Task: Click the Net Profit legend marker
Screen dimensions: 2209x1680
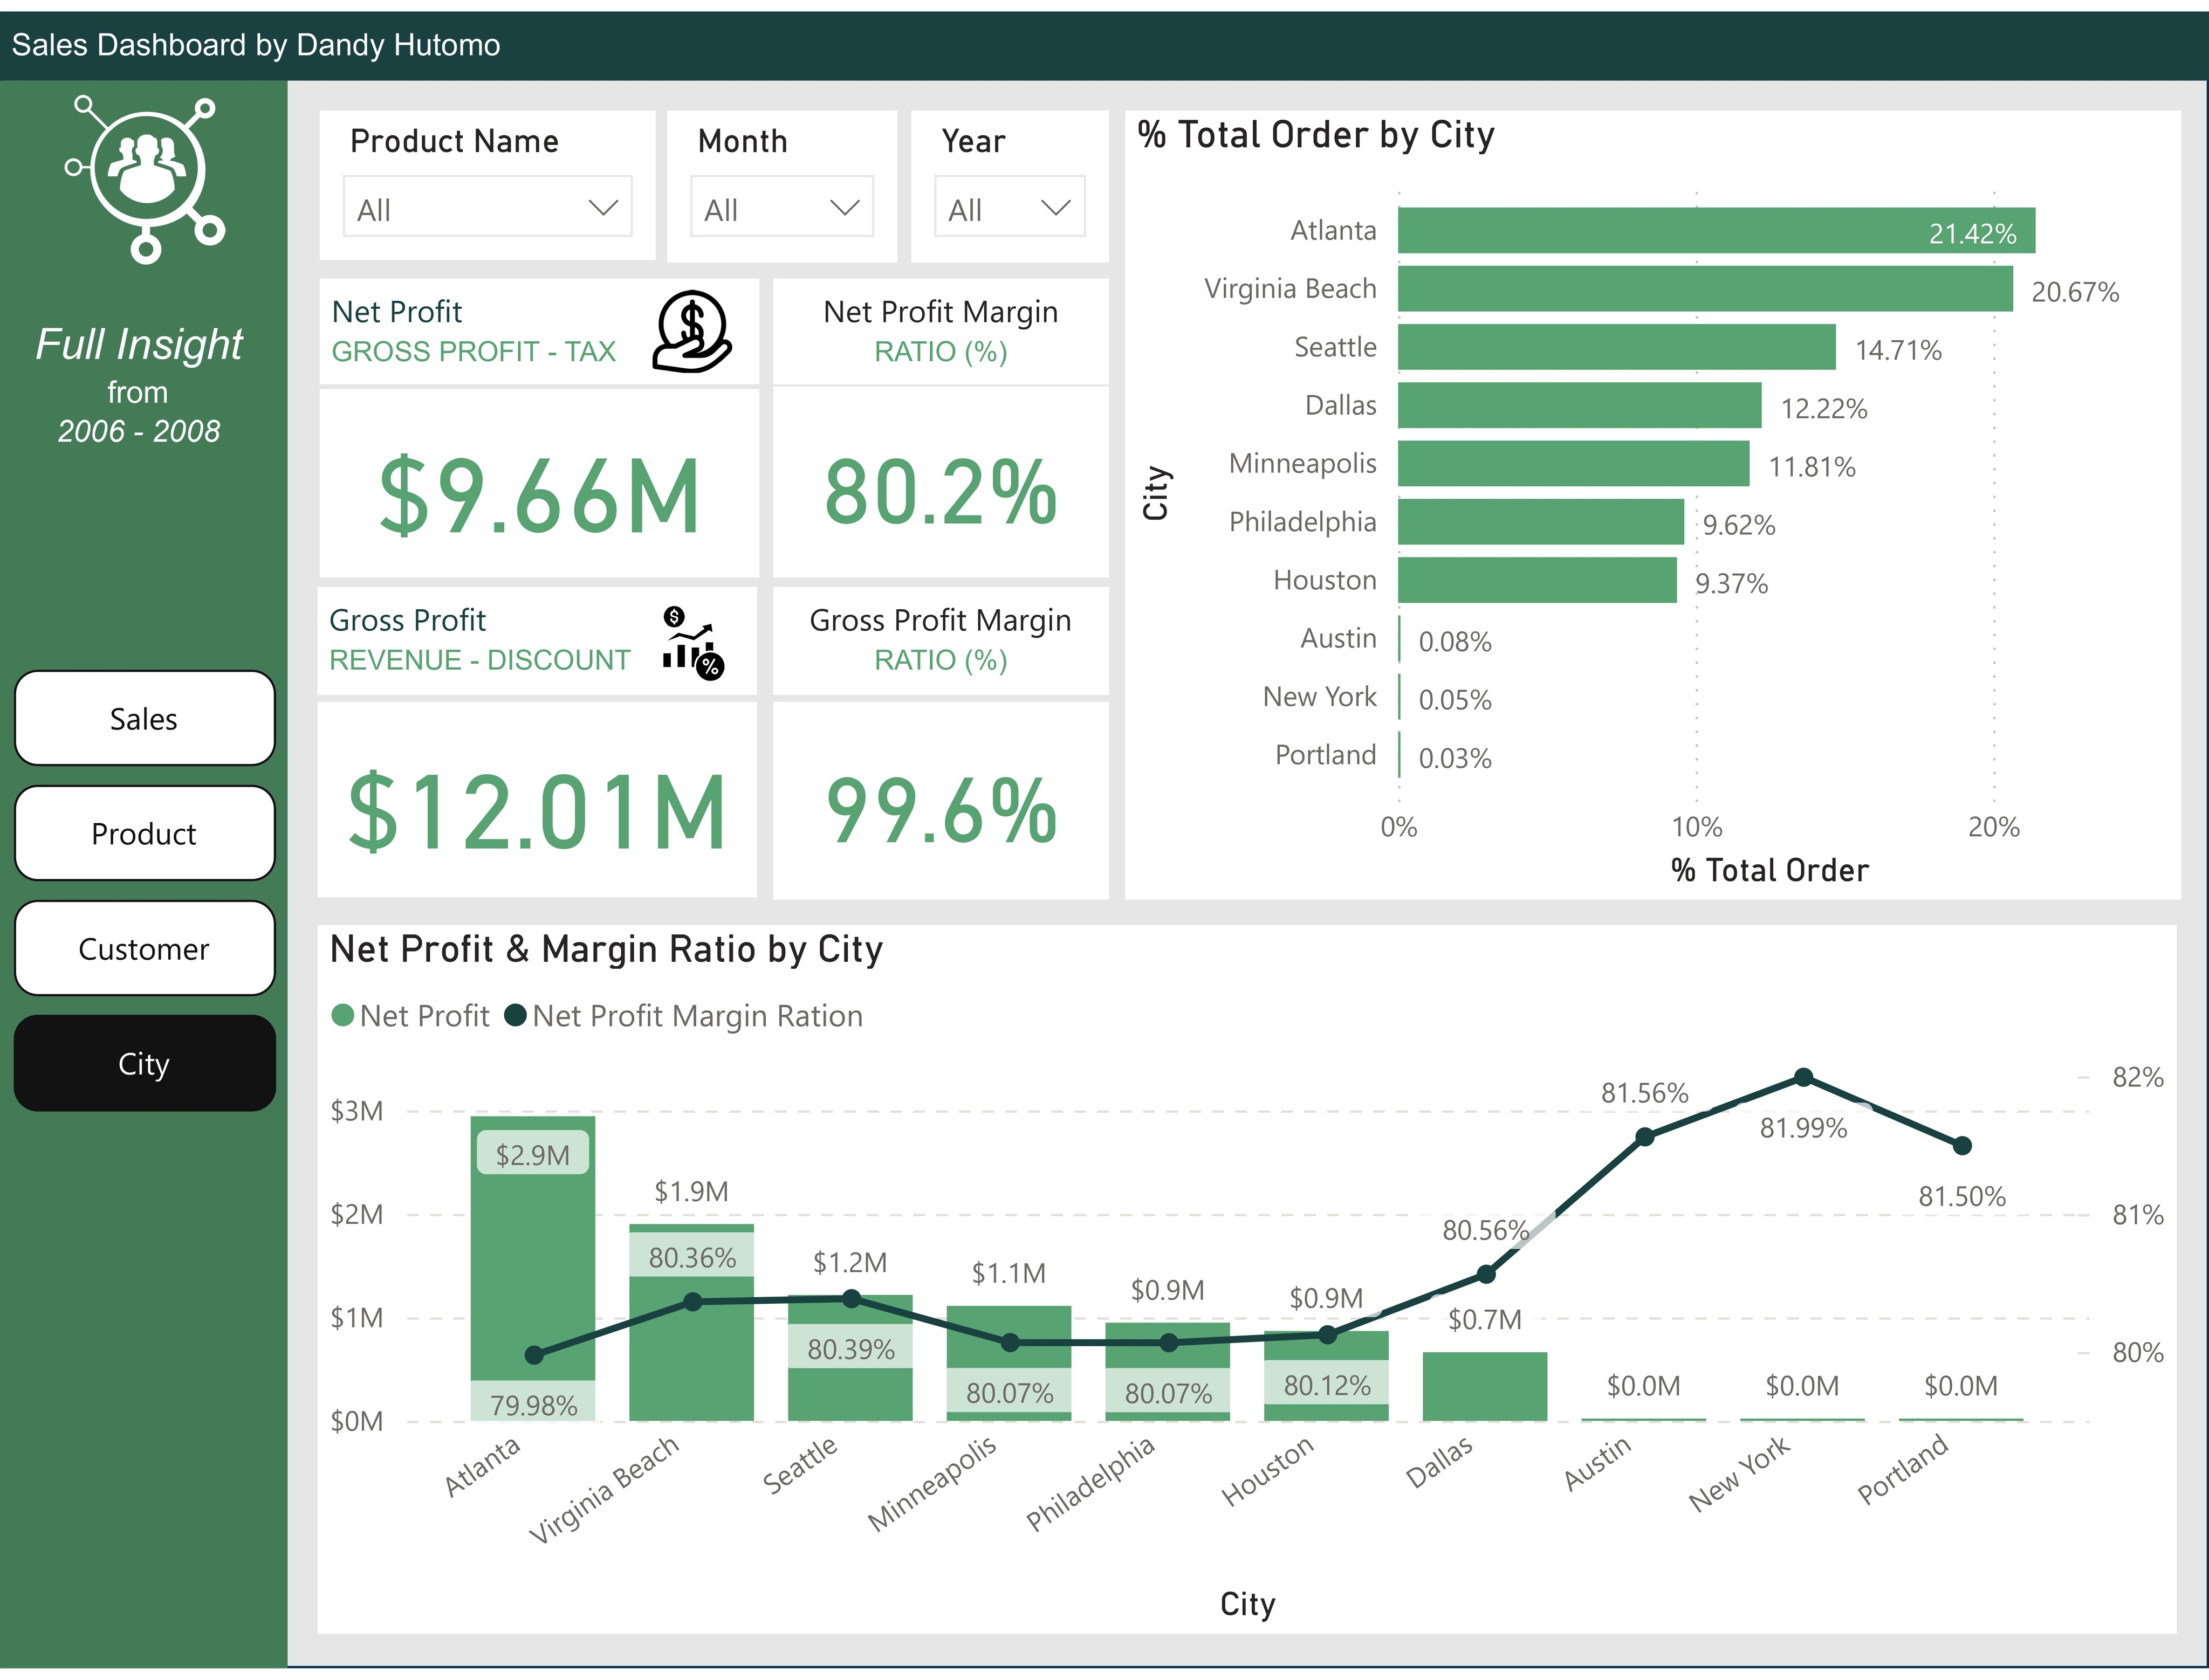Action: pyautogui.click(x=342, y=1016)
